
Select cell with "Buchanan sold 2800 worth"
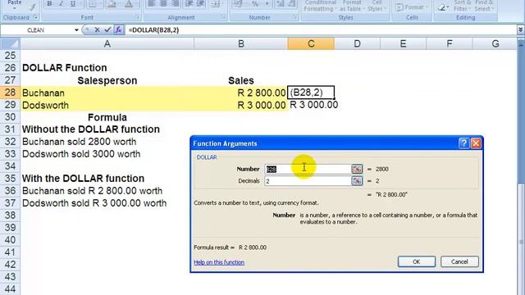coord(107,142)
